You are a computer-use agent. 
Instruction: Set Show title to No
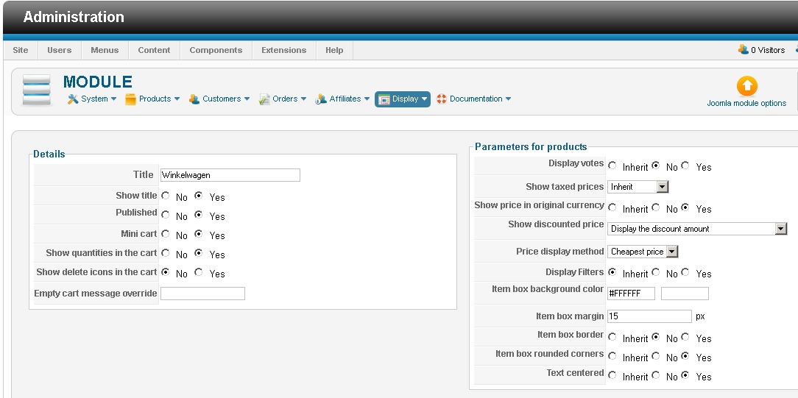[x=165, y=196]
